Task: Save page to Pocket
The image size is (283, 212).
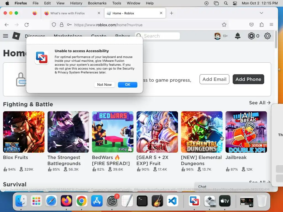Action: pos(251,25)
